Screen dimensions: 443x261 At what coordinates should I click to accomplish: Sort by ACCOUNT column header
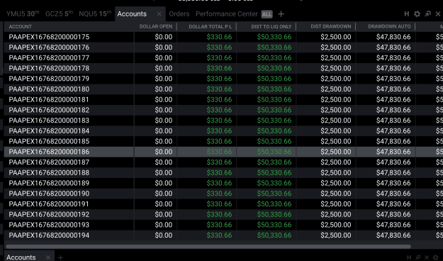pyautogui.click(x=20, y=26)
